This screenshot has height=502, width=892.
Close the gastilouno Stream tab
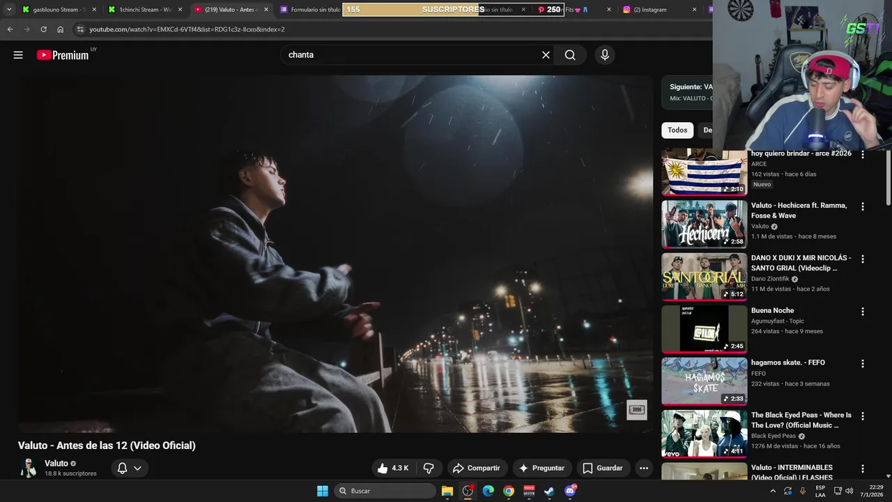pos(94,10)
